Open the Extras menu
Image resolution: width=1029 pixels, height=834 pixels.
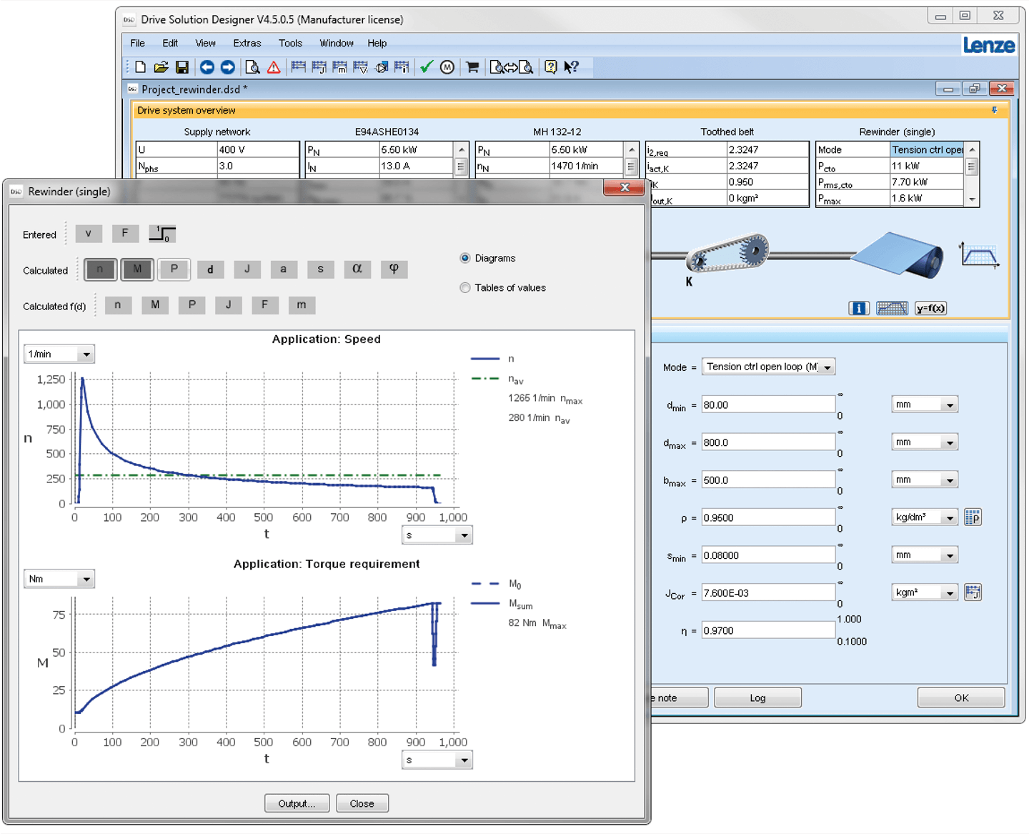pos(247,44)
